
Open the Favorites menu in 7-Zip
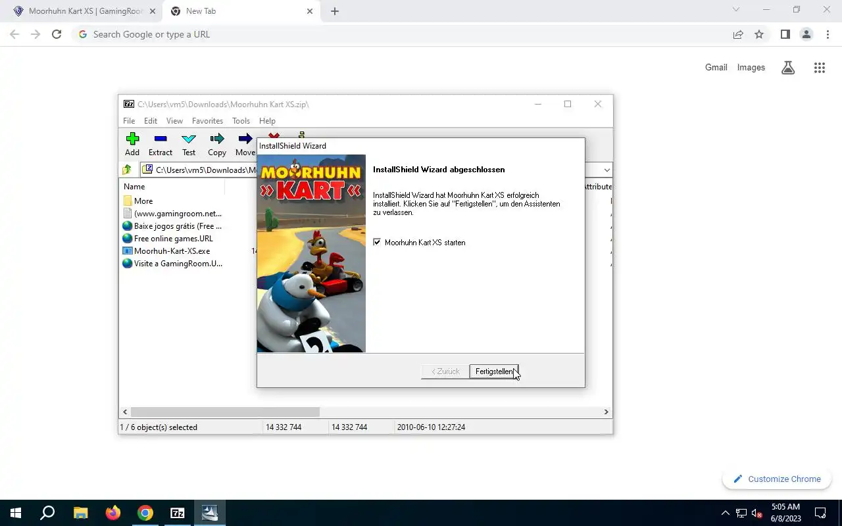coord(207,121)
